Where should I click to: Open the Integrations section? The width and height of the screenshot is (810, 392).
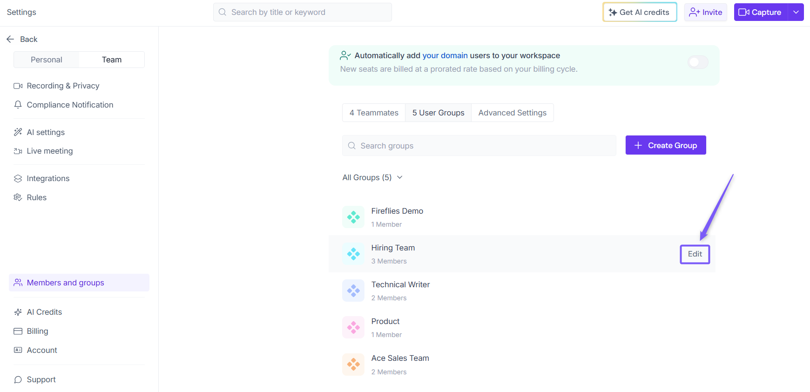pos(48,178)
